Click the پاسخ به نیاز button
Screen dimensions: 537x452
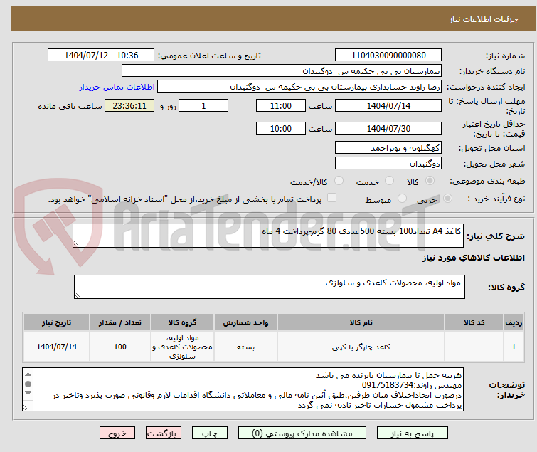413,433
